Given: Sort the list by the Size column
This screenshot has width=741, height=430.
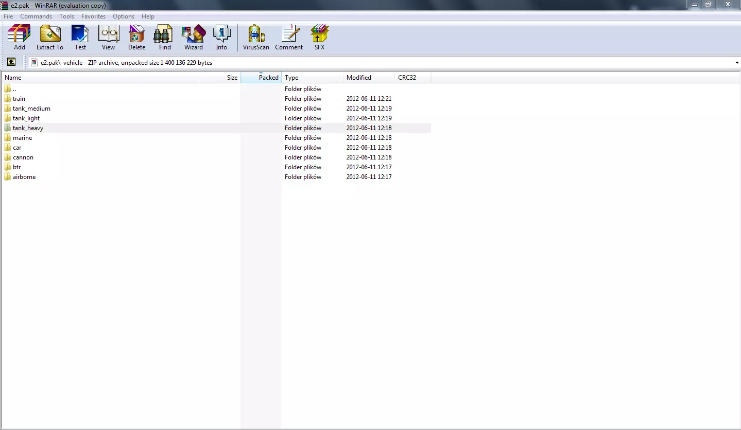Looking at the screenshot, I should tap(220, 78).
